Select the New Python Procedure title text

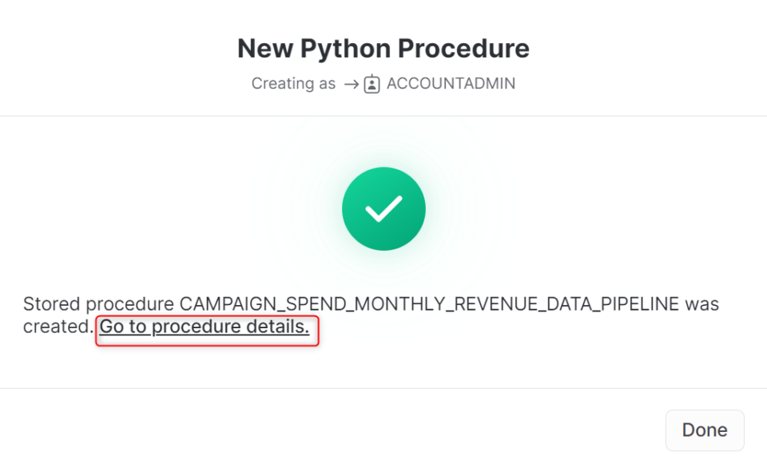(x=383, y=48)
